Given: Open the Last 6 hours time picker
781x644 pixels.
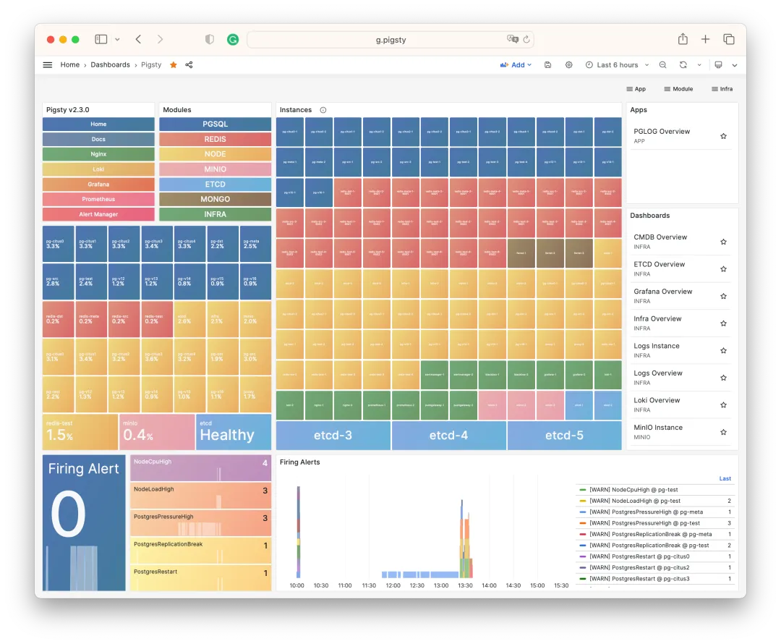Looking at the screenshot, I should click(612, 65).
